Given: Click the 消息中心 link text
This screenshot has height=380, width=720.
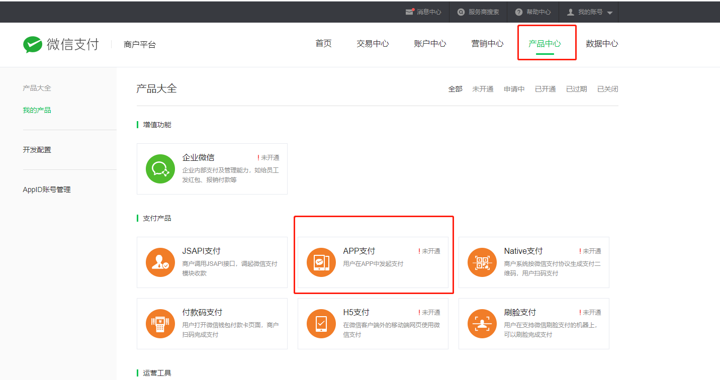Looking at the screenshot, I should click(x=429, y=12).
